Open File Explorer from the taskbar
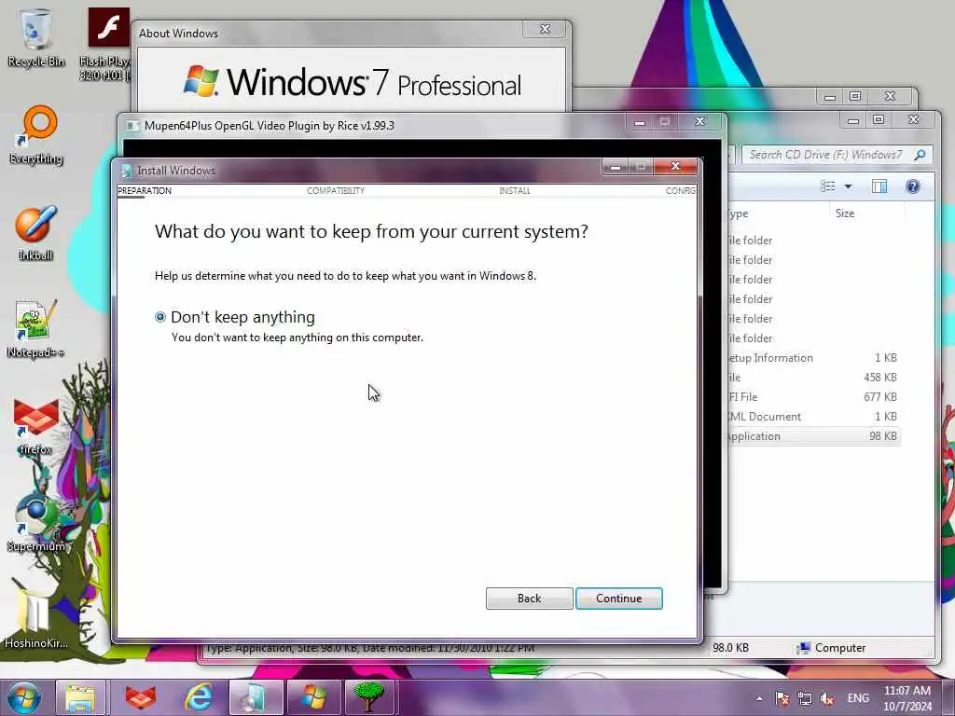Screen dimensions: 955x716 80,697
